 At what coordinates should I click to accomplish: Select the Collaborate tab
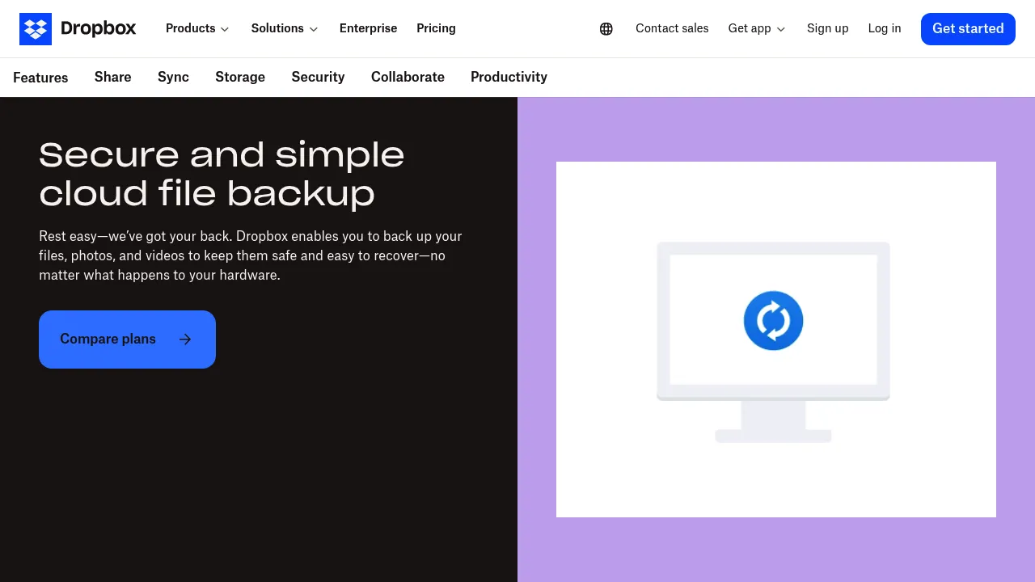pos(408,77)
